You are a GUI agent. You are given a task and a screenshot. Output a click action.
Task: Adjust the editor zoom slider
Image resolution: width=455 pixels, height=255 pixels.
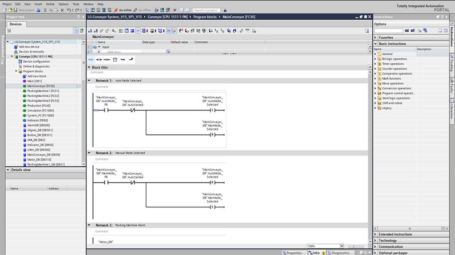pos(353,246)
